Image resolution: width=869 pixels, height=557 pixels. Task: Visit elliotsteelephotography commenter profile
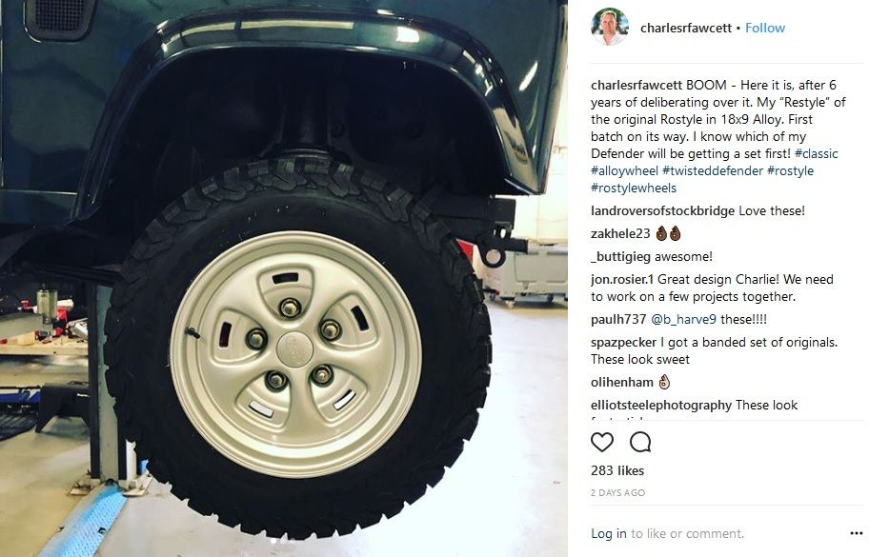tap(661, 405)
